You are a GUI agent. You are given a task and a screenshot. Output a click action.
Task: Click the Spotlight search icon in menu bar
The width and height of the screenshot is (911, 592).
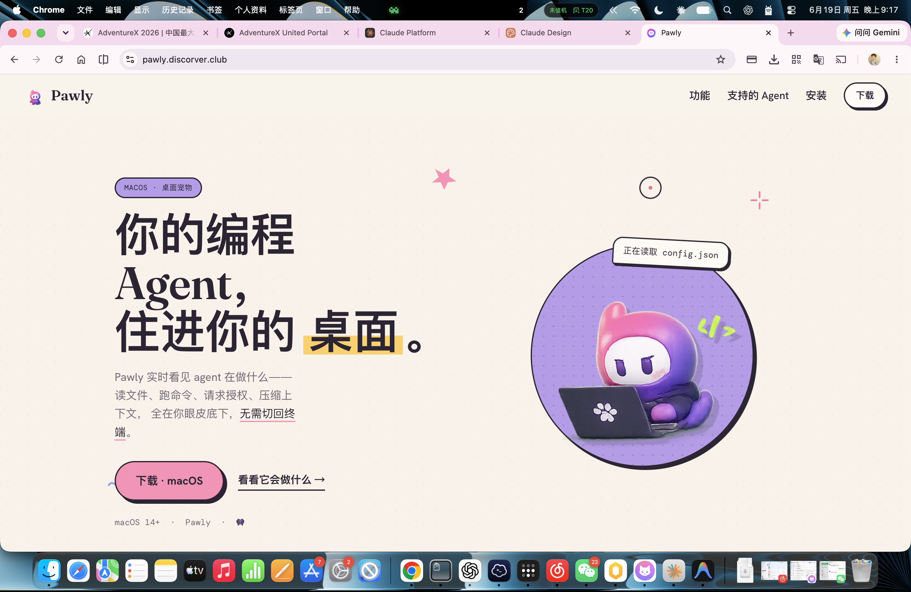727,10
